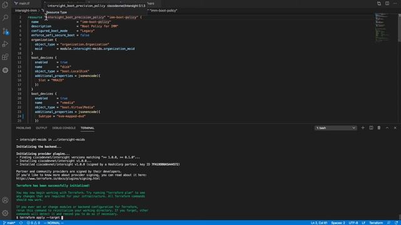The width and height of the screenshot is (401, 225).
Task: Click Slot = "MRAID" line
Action: coord(51,81)
